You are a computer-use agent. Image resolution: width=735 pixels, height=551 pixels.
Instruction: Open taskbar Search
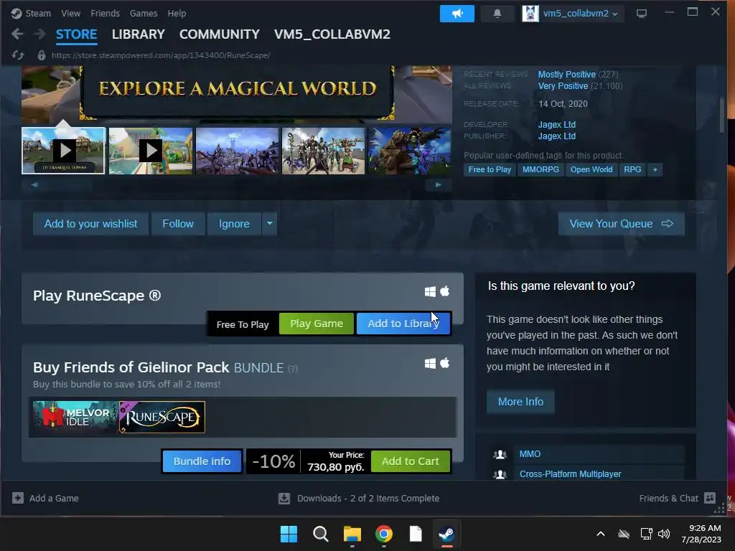(321, 534)
